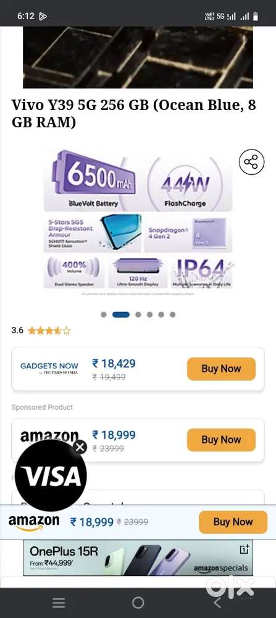Tap Android home circle button
The height and width of the screenshot is (618, 276).
coord(138,603)
